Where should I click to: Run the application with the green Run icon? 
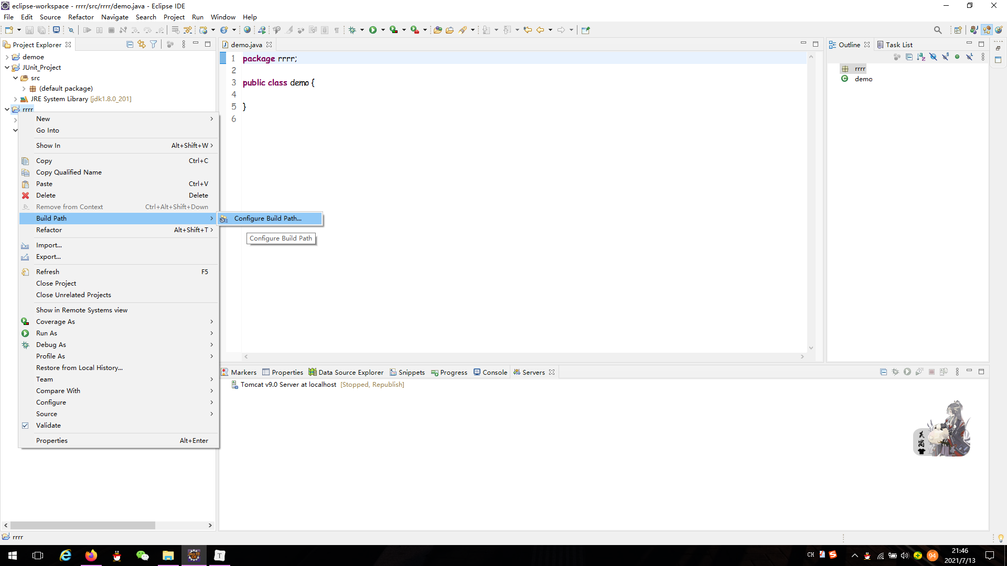(373, 30)
